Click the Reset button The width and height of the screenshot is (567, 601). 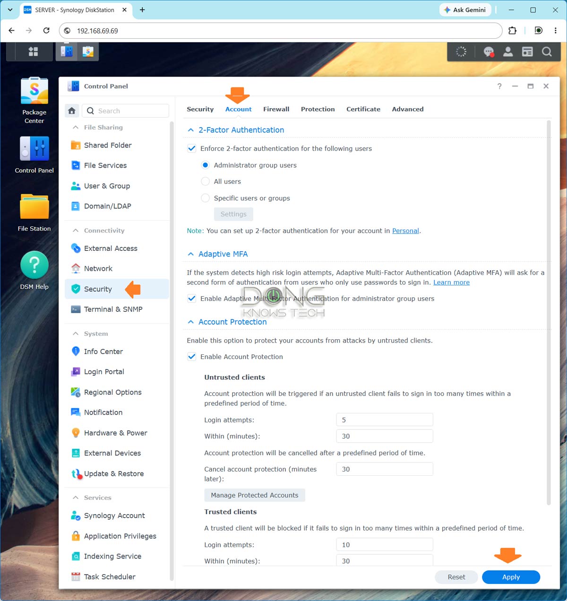(456, 577)
